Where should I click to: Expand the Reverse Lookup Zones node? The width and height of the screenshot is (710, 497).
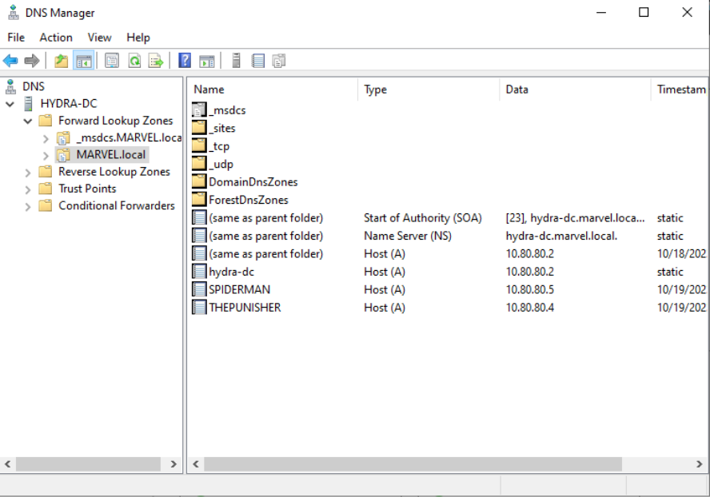coord(28,172)
